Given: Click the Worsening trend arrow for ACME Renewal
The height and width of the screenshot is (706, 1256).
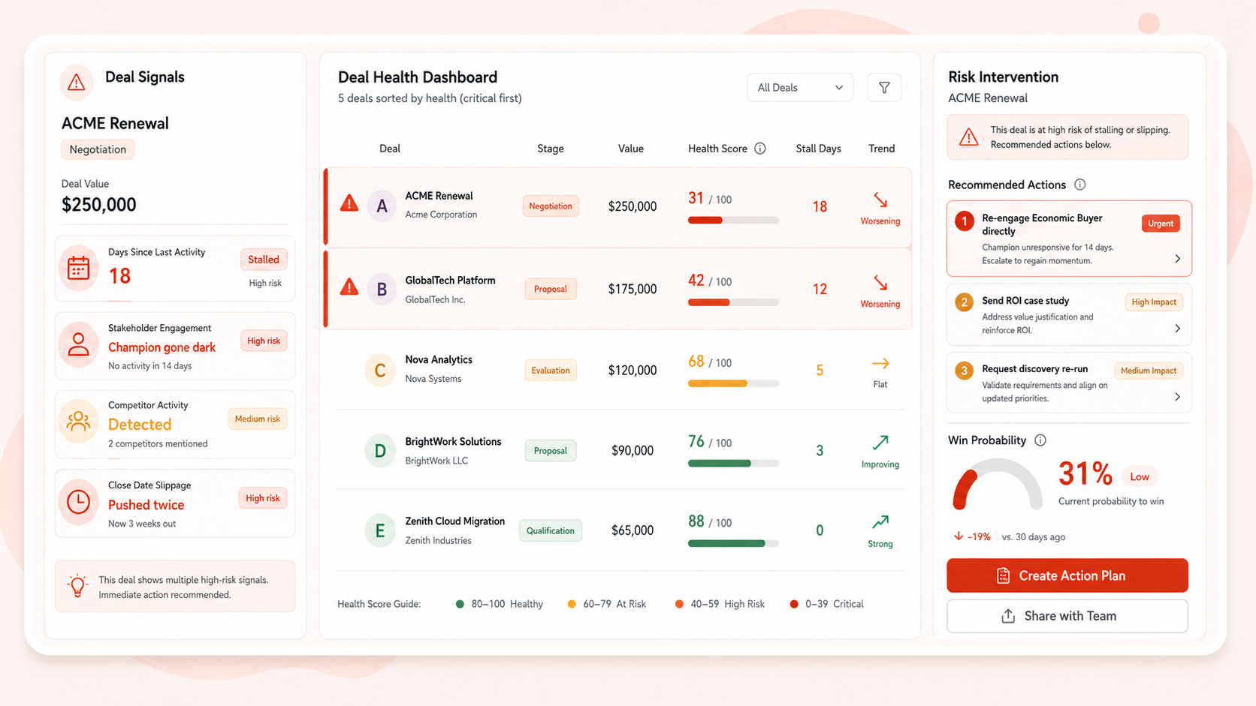Looking at the screenshot, I should click(x=880, y=200).
